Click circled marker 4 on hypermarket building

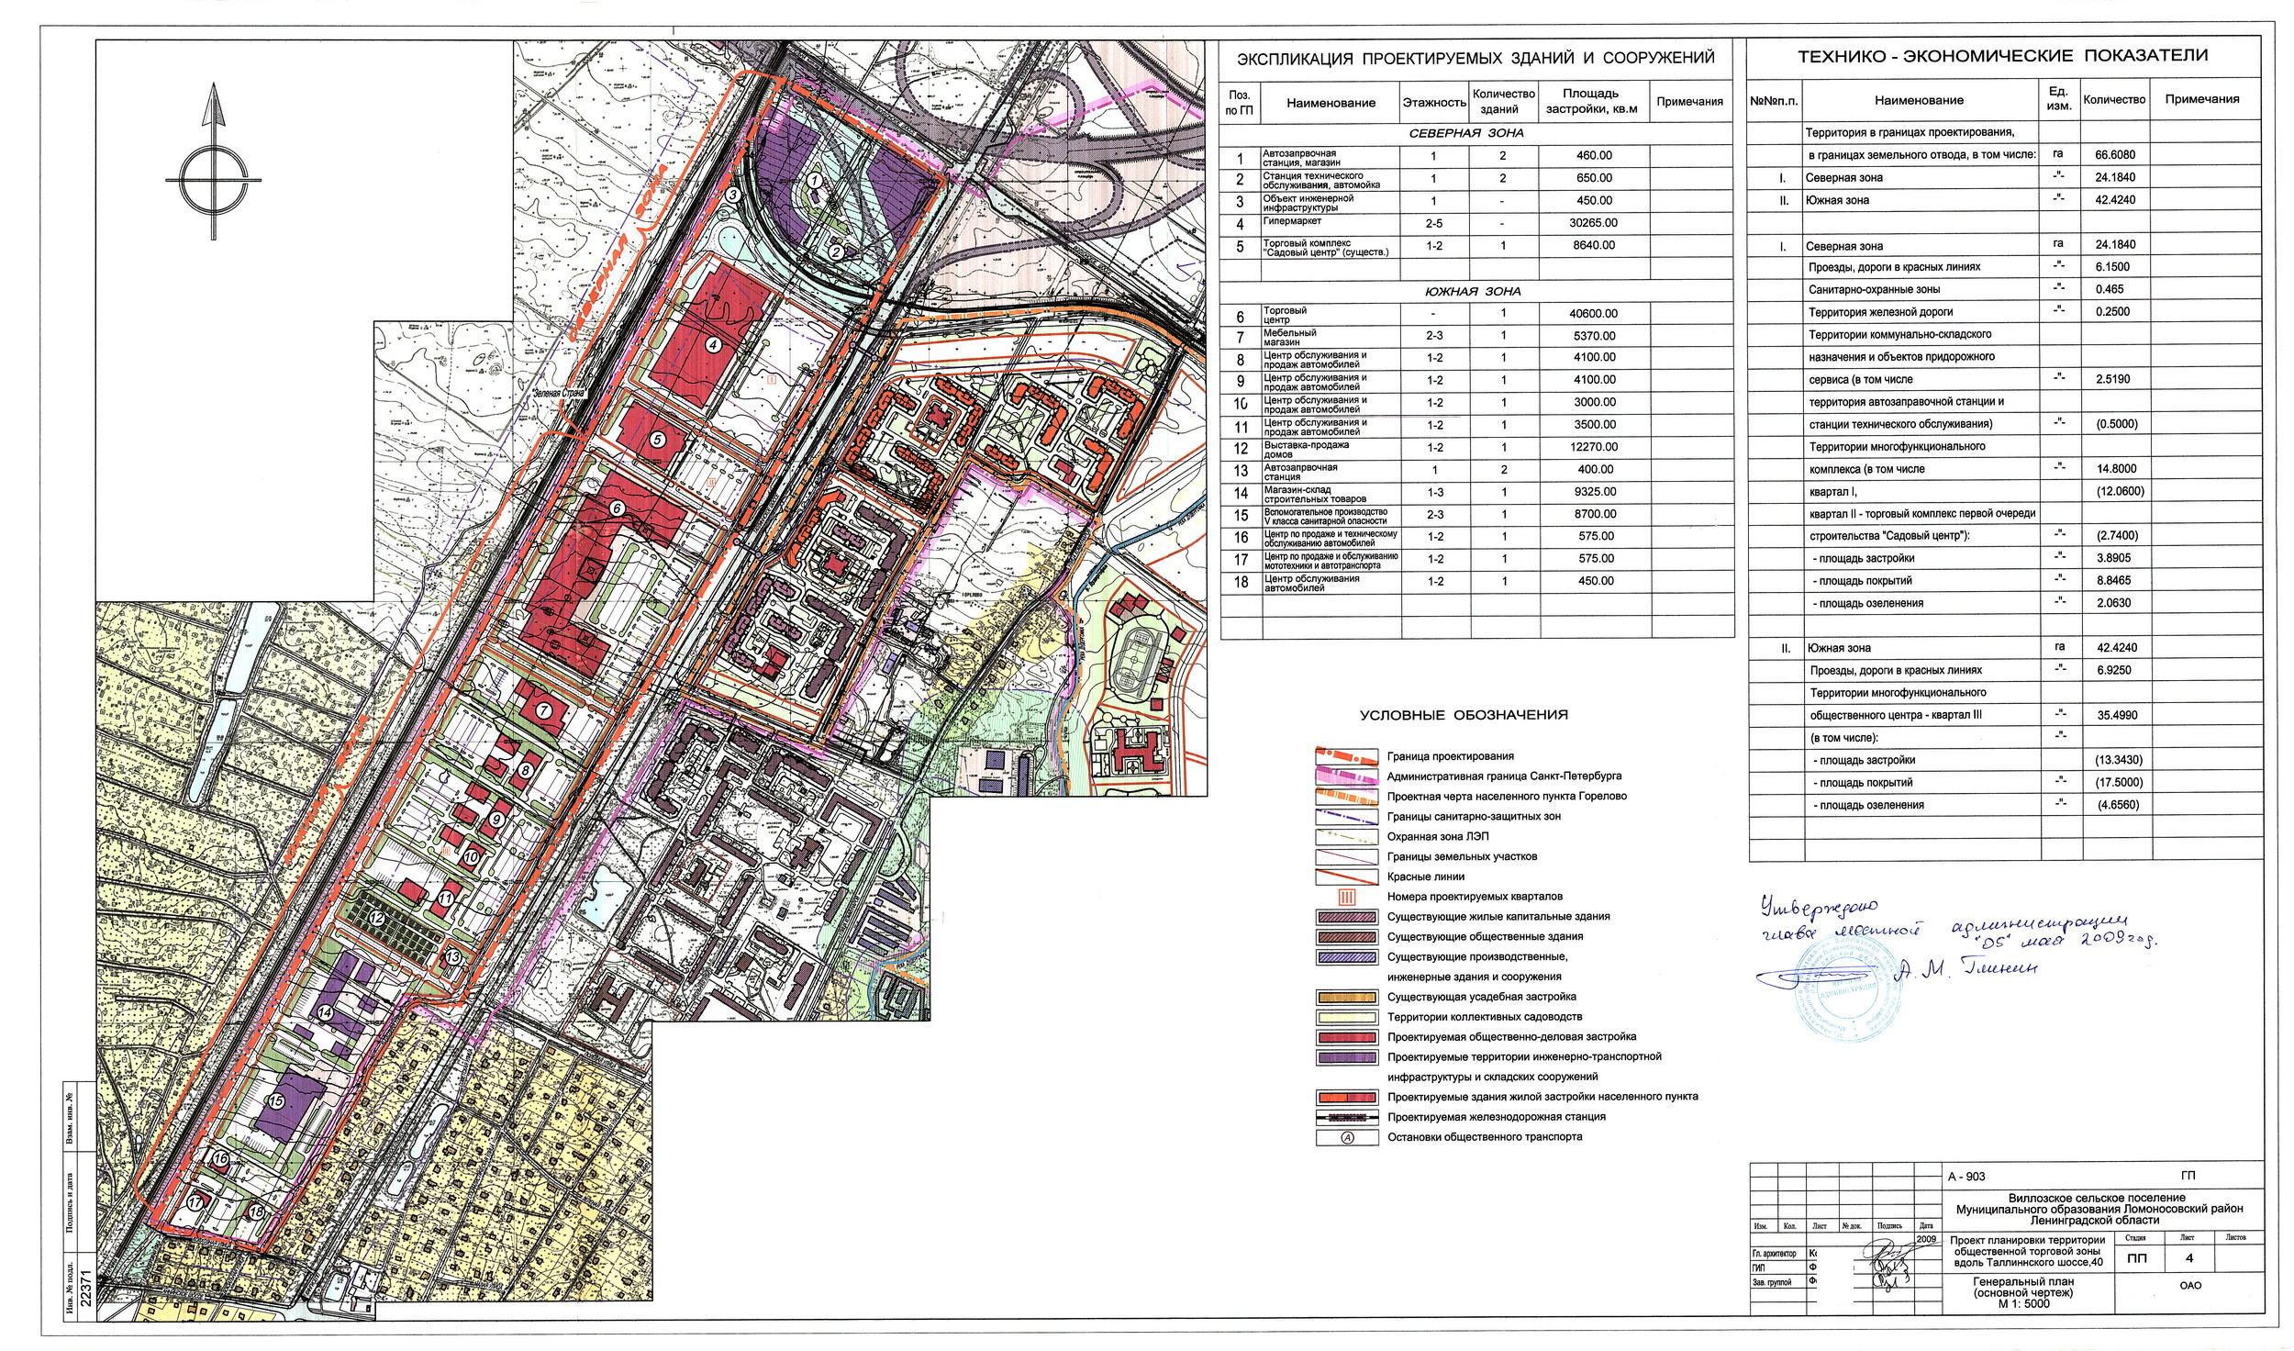click(713, 346)
